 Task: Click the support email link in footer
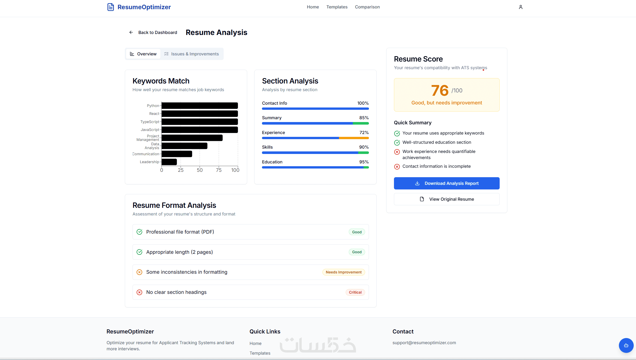coord(424,343)
